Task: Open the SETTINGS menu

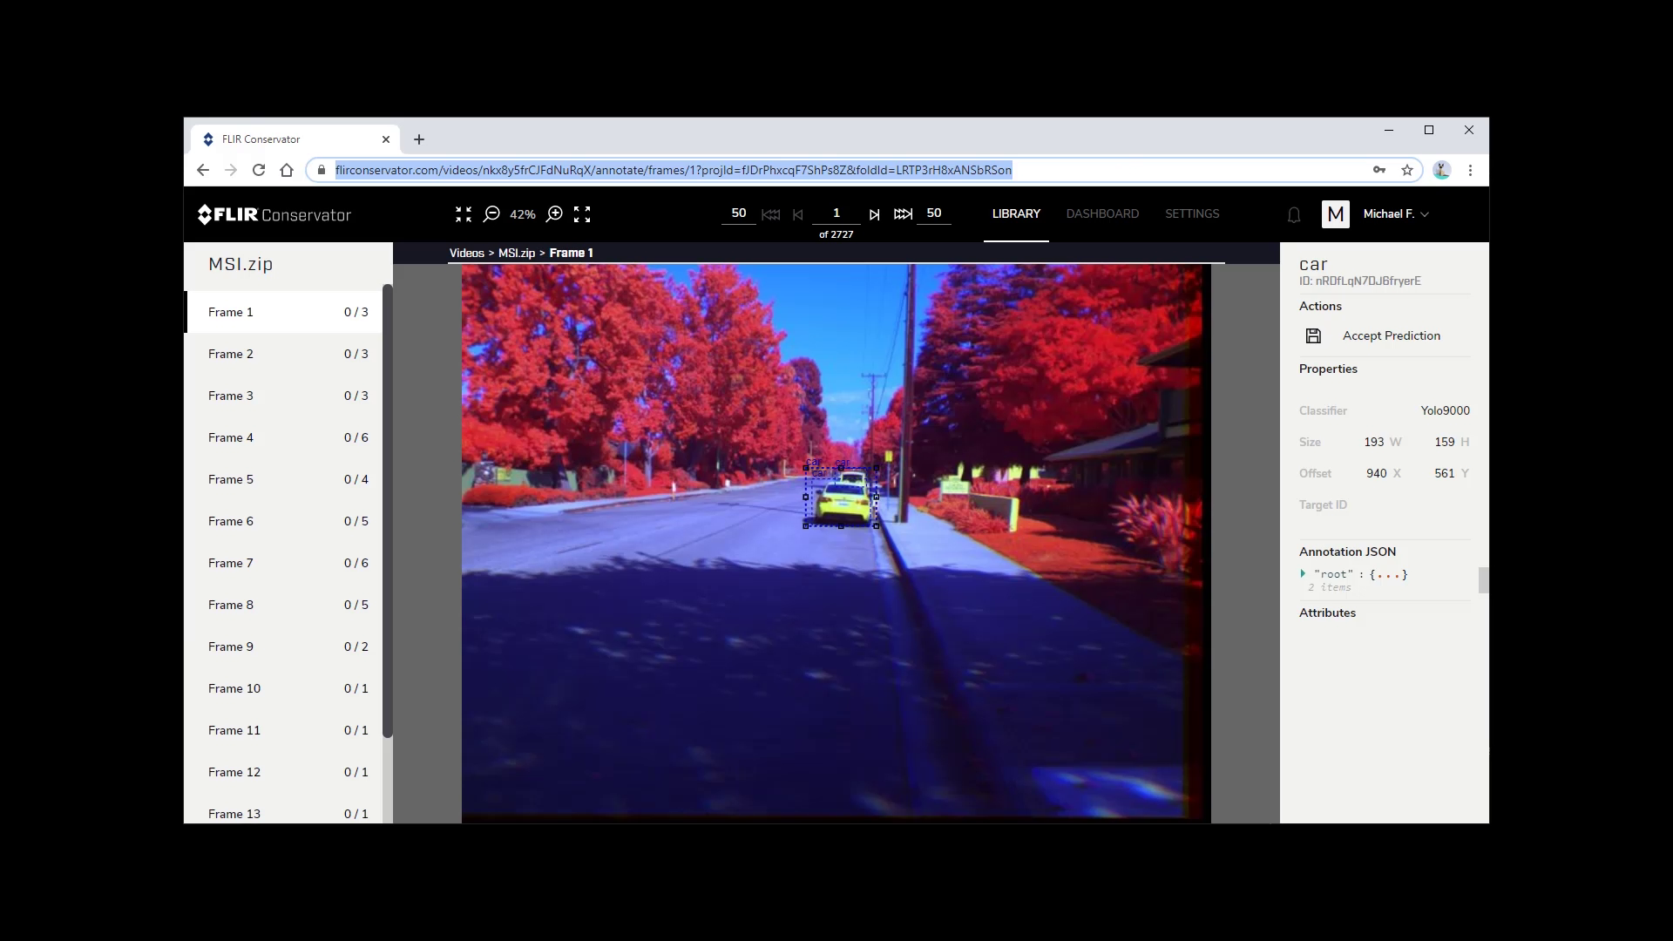Action: click(x=1193, y=213)
